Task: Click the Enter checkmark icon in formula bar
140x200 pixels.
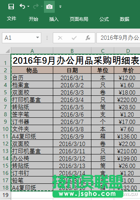Action: [x=74, y=38]
